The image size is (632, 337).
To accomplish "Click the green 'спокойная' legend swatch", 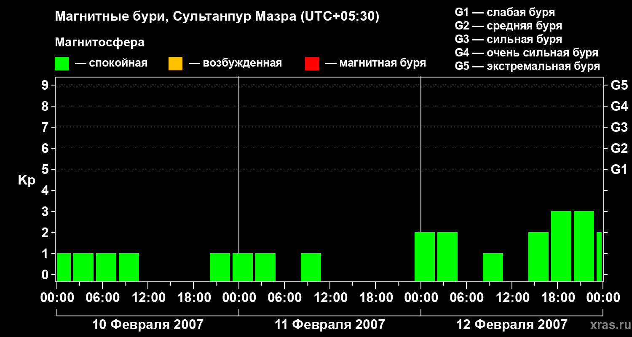I will tap(62, 64).
